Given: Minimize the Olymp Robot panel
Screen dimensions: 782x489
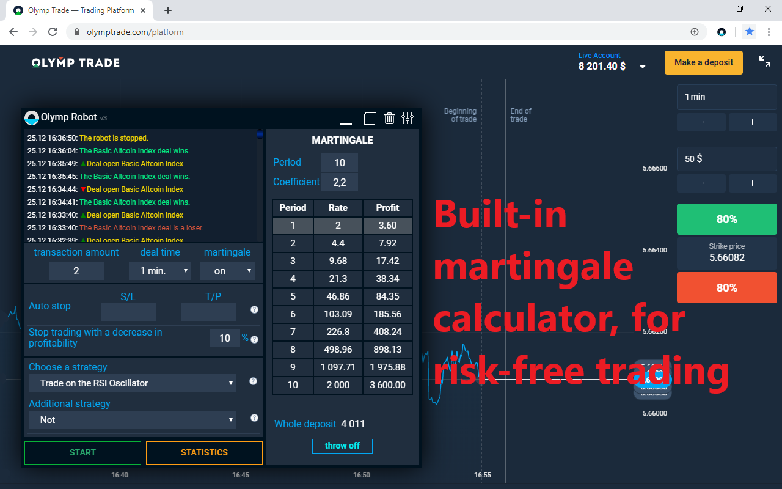Looking at the screenshot, I should coord(346,123).
